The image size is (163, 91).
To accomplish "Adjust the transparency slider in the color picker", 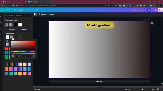I will [23, 53].
